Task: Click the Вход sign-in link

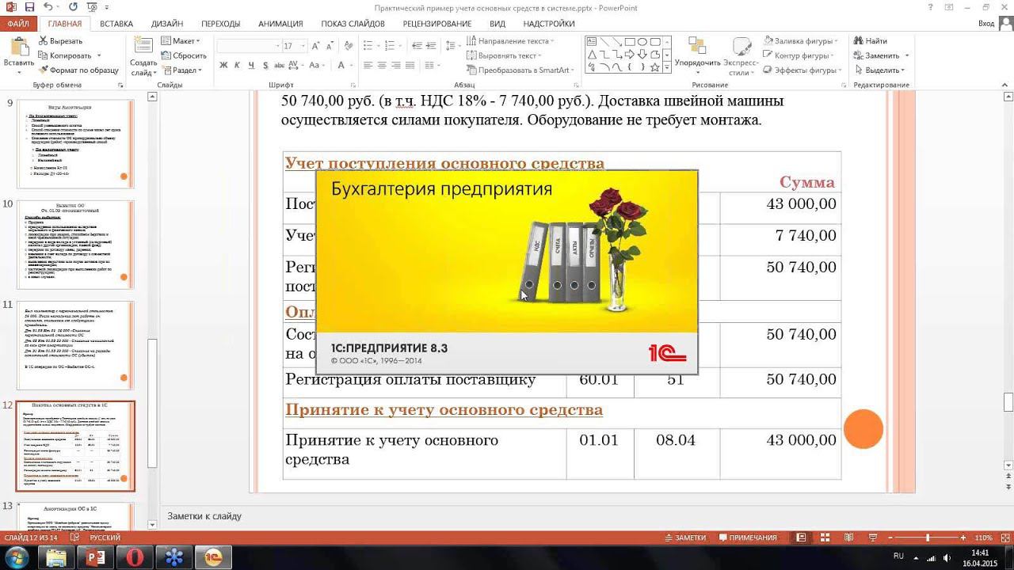Action: point(986,24)
